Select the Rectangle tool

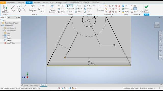[33, 8]
